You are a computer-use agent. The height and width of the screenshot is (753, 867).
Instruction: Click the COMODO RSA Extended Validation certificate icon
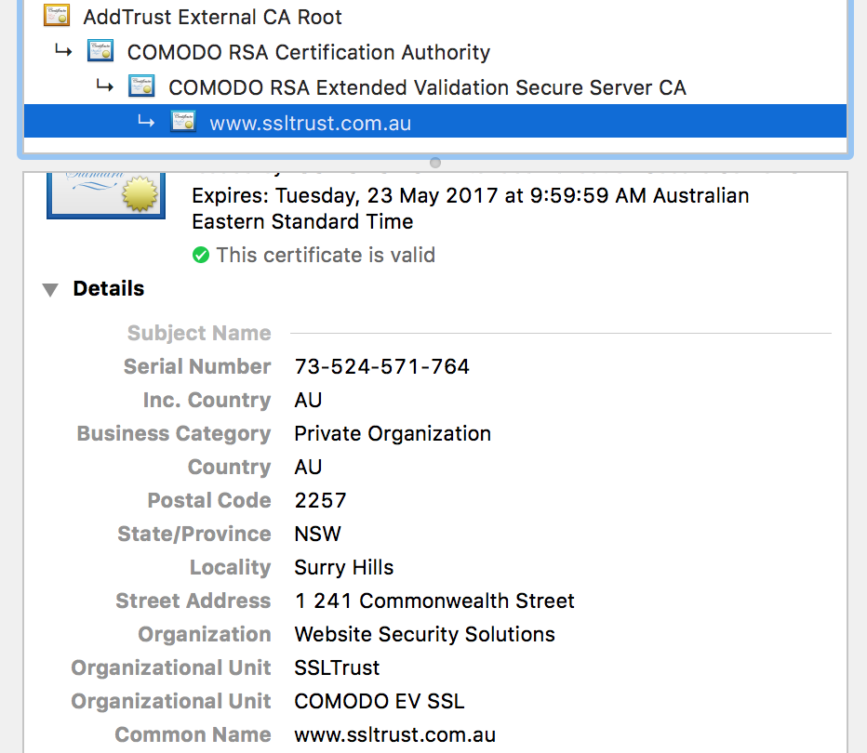(x=141, y=86)
